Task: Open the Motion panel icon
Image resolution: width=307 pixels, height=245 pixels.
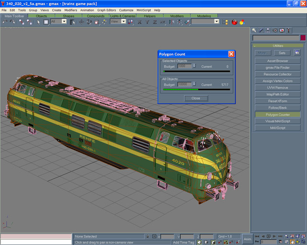Action: (274, 30)
